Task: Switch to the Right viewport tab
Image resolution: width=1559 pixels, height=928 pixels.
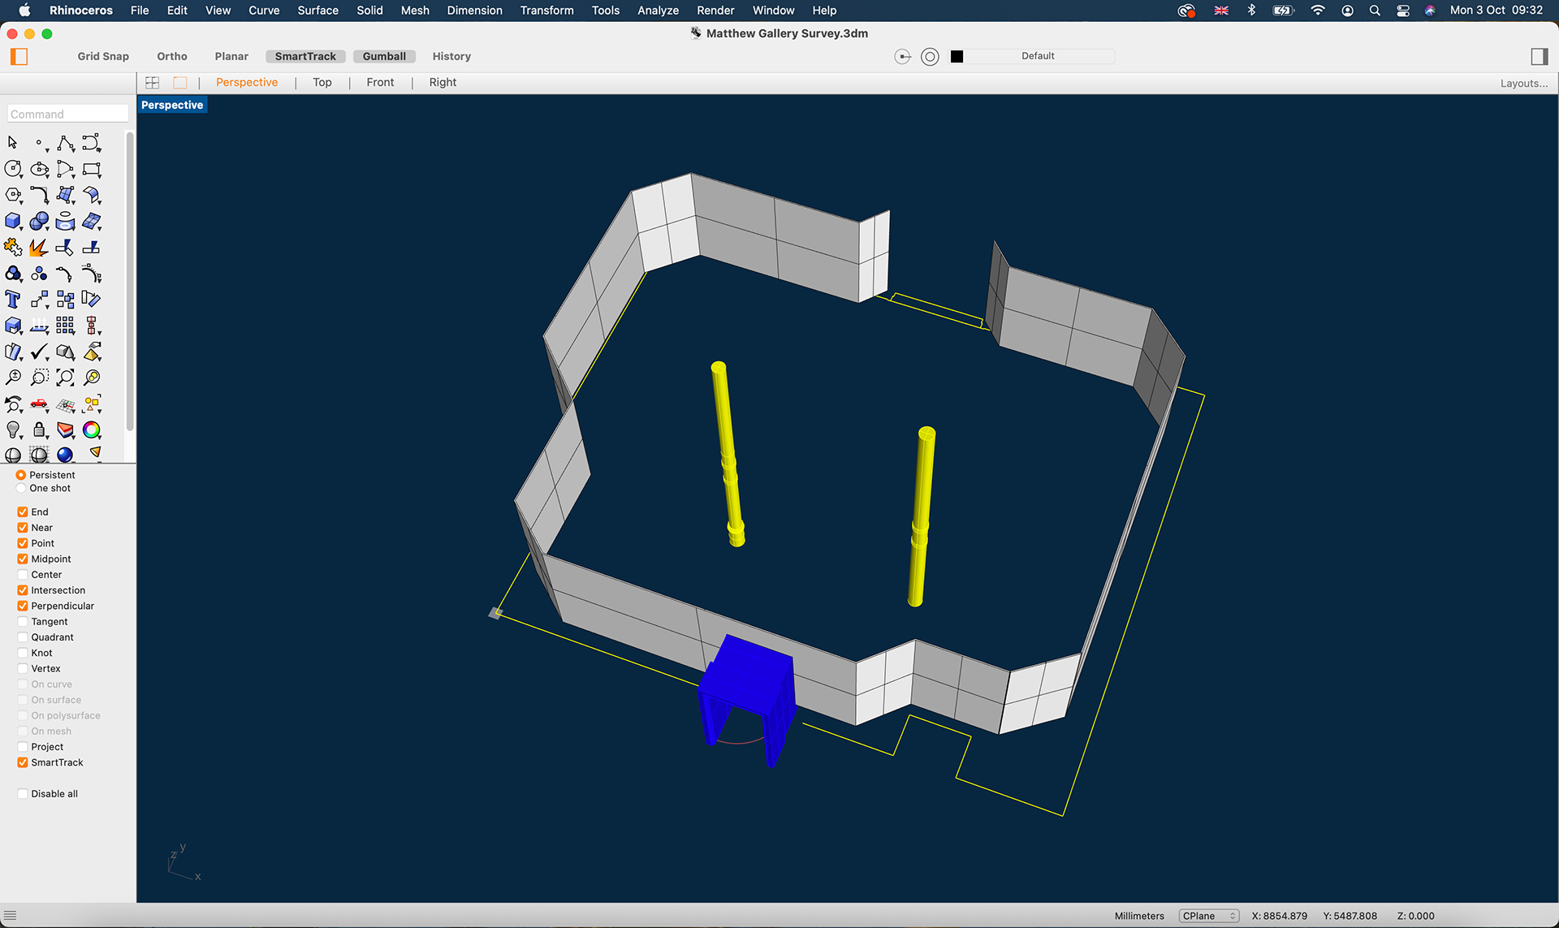Action: 443,82
